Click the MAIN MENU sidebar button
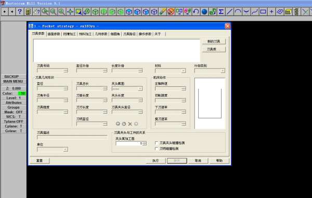 [x=14, y=81]
